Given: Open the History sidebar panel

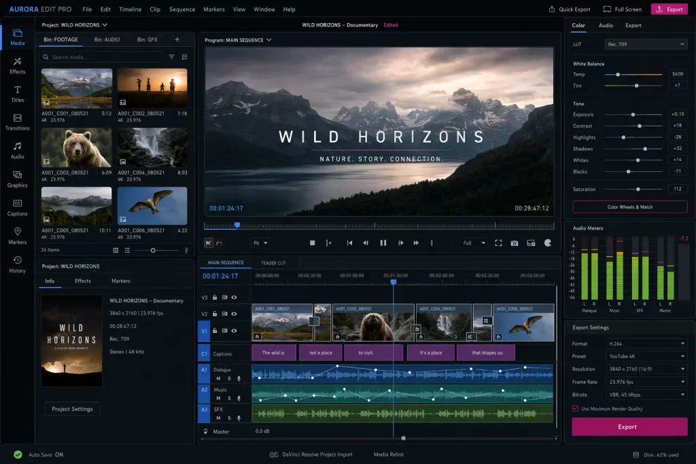Looking at the screenshot, I should click(17, 264).
